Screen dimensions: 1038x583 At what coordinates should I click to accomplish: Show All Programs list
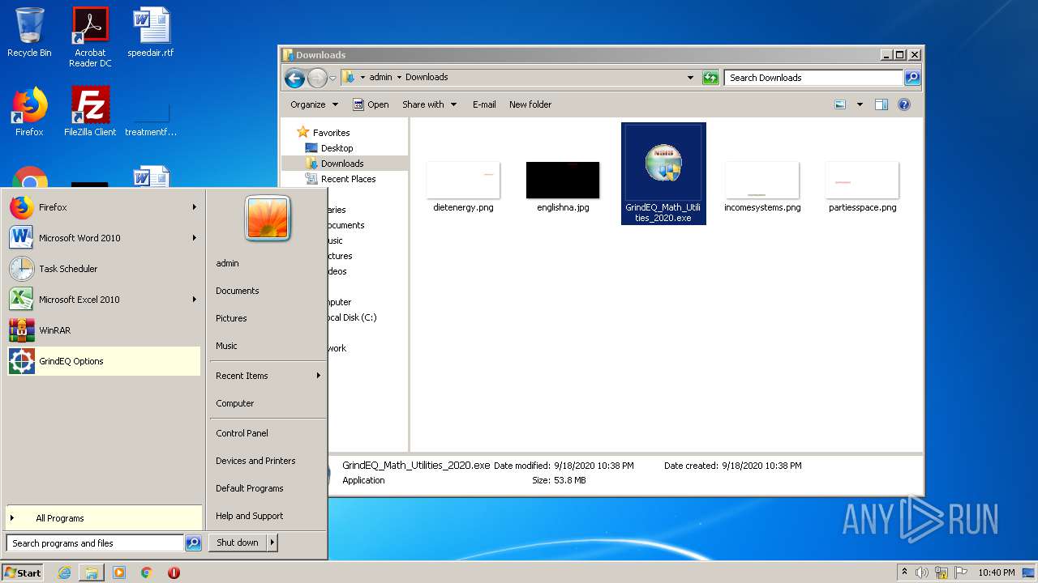[103, 518]
